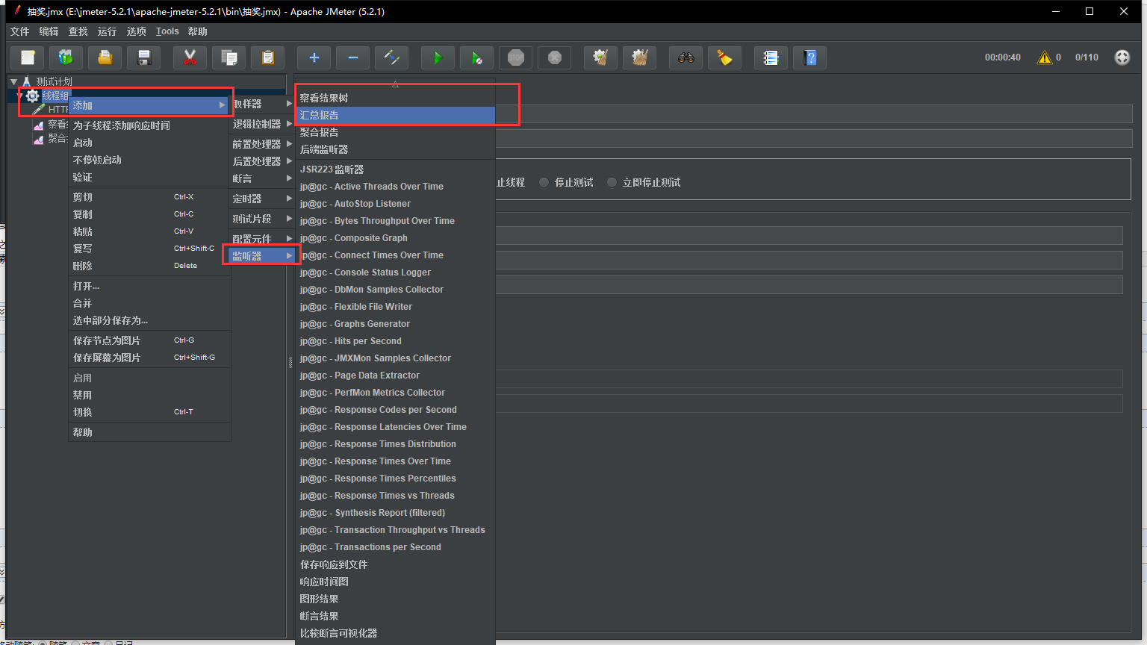
Task: Click the Copy toolbar icon
Action: (x=229, y=57)
